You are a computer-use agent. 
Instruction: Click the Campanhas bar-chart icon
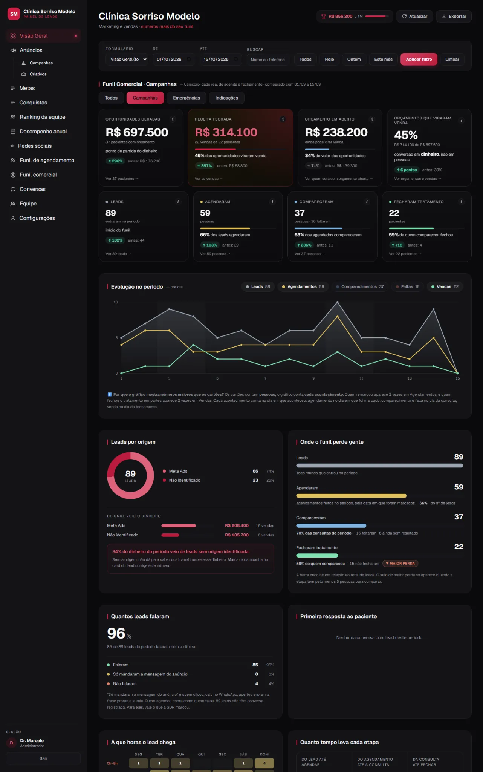tap(24, 63)
